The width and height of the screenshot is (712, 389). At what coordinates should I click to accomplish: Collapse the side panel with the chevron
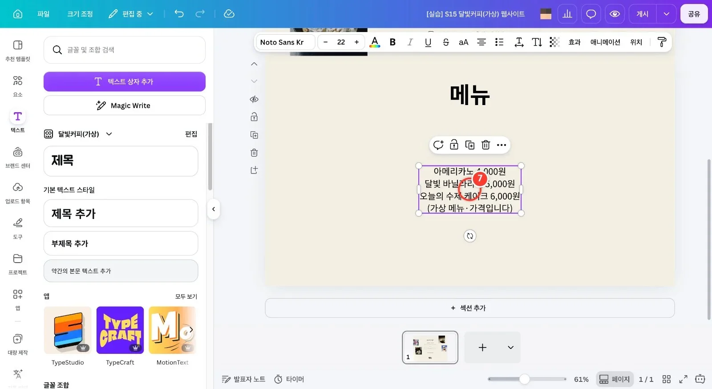214,209
